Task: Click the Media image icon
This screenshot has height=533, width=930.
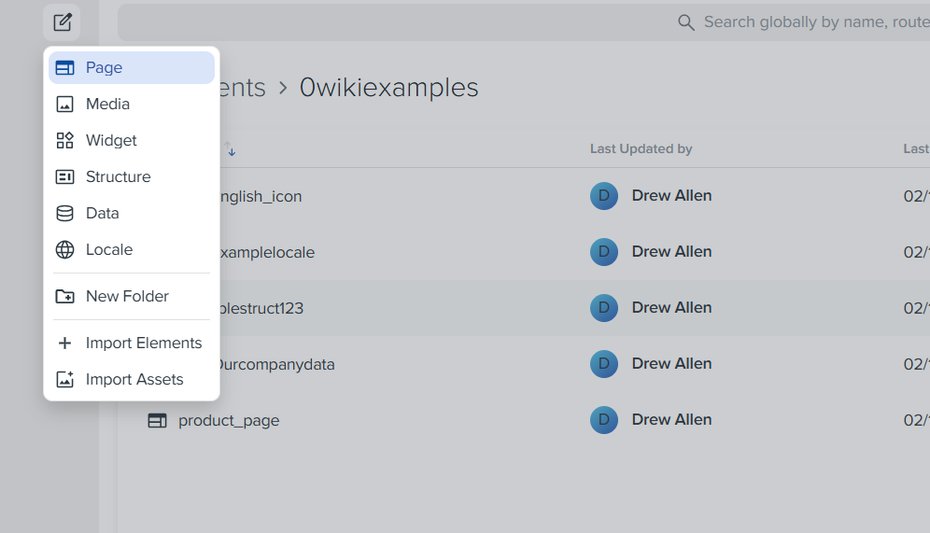Action: [64, 105]
